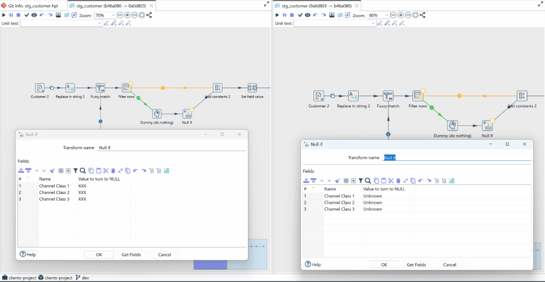This screenshot has width=545, height=282.
Task: Select the stg_customer (b46a080 -> 0a0d803) tab
Action: (111, 5)
